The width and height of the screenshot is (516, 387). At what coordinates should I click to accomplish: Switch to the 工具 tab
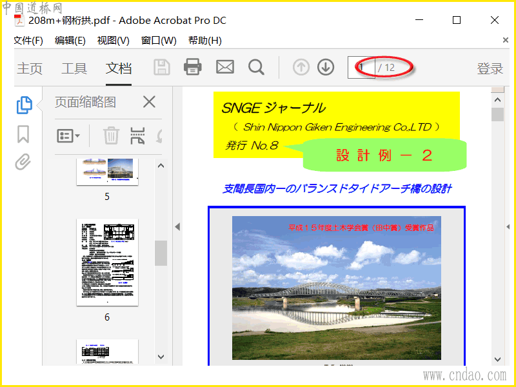point(74,68)
